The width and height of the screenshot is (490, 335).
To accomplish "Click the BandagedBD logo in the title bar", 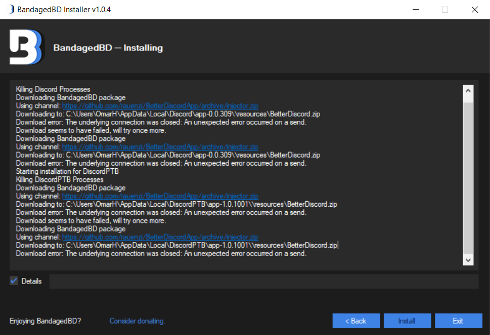I will click(x=9, y=9).
